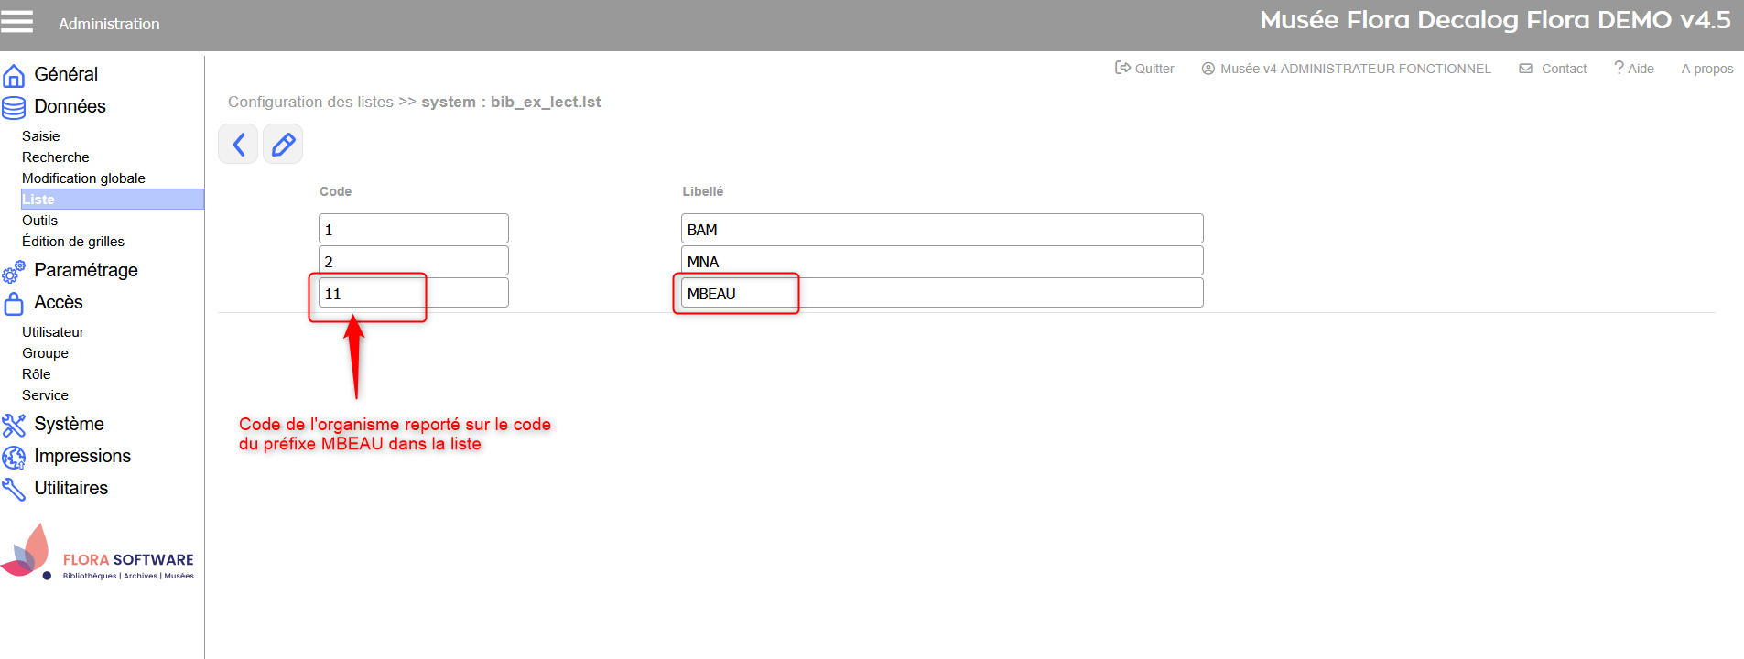Open Utilisateur under Accès
1744x659 pixels.
(53, 332)
